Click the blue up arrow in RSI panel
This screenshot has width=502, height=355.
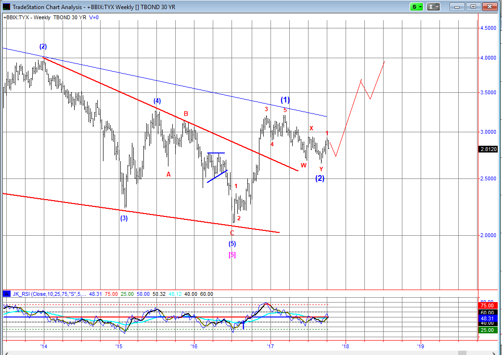(244, 326)
